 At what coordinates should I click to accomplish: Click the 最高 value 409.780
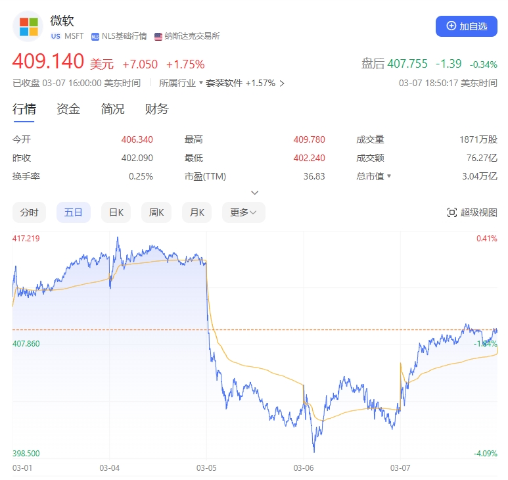pyautogui.click(x=309, y=139)
